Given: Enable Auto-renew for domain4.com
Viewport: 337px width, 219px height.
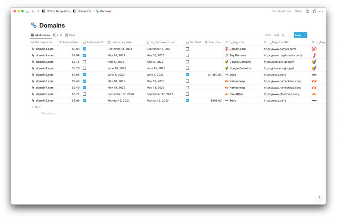Looking at the screenshot, I should 84,68.
